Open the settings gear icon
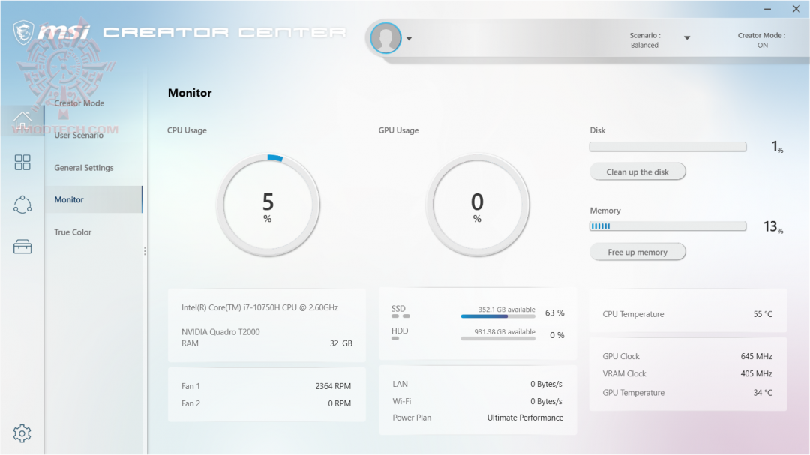The width and height of the screenshot is (810, 455). pos(22,433)
